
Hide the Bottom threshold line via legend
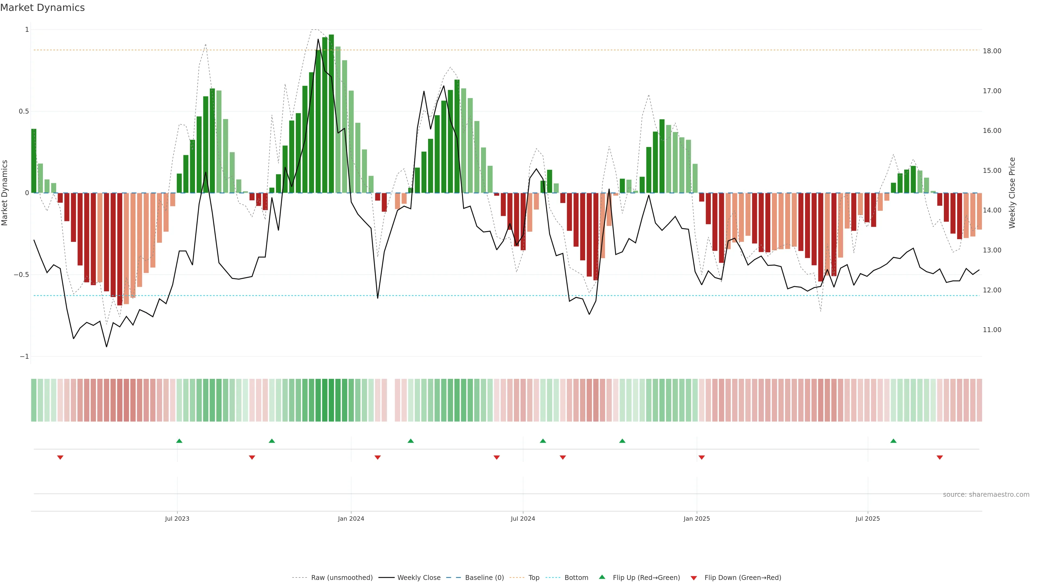point(576,578)
